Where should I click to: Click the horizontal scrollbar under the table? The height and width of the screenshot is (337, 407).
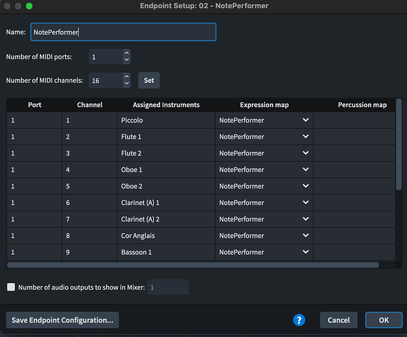[x=196, y=265]
